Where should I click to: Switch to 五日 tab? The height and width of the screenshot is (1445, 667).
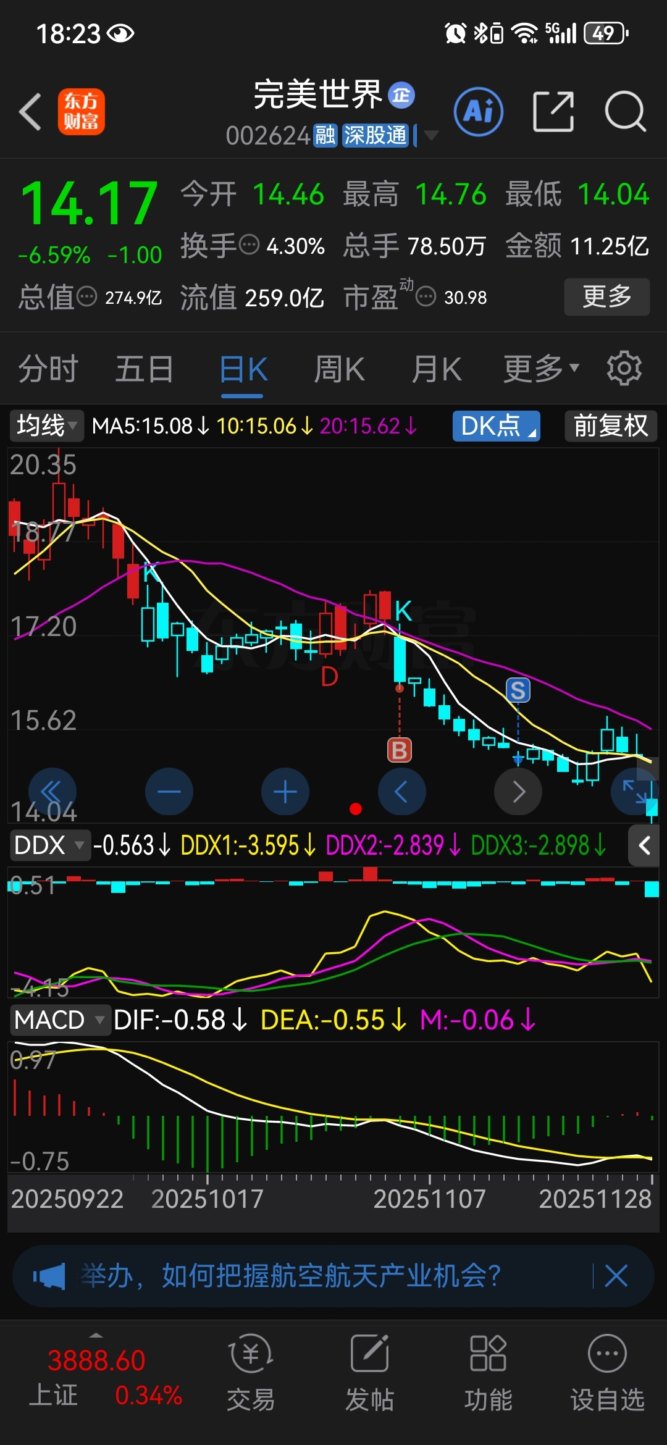[x=145, y=369]
